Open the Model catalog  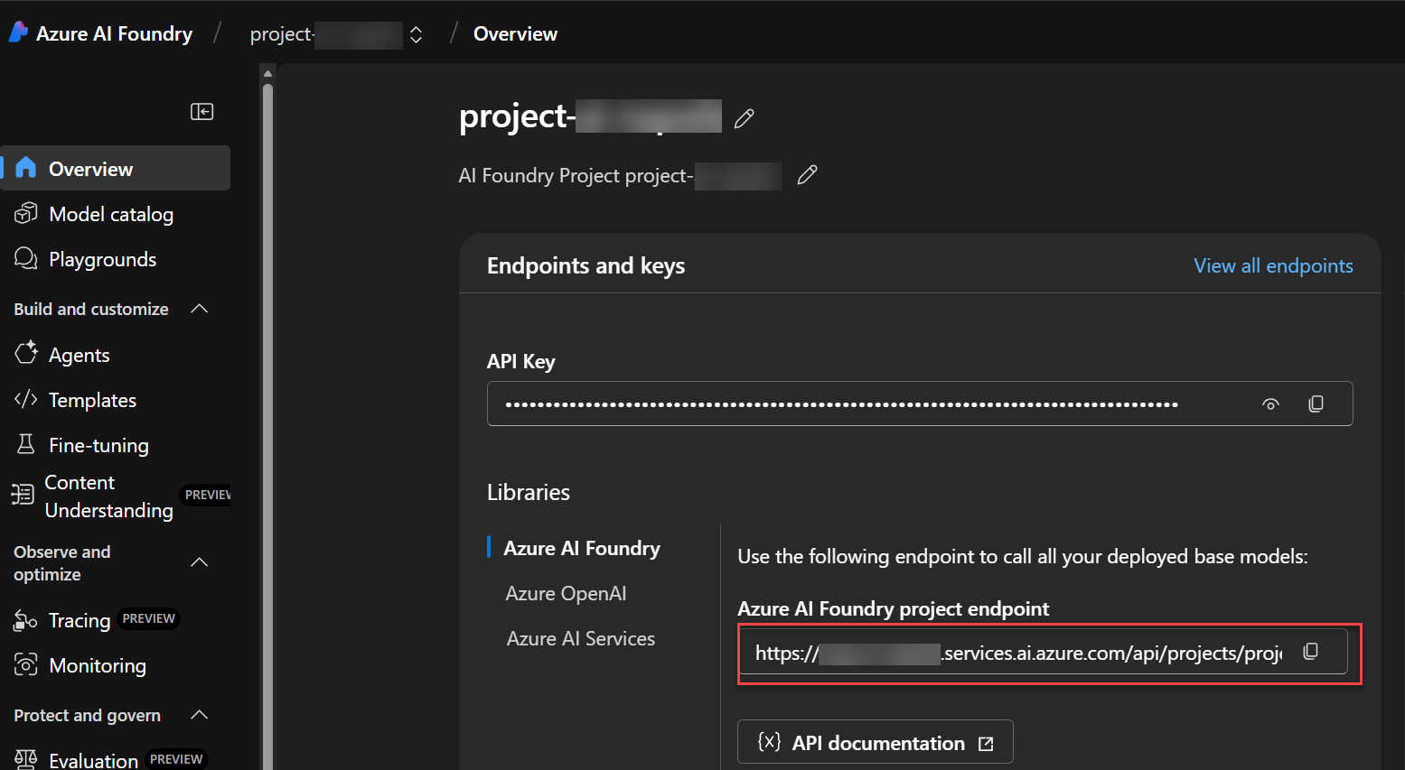[x=110, y=214]
